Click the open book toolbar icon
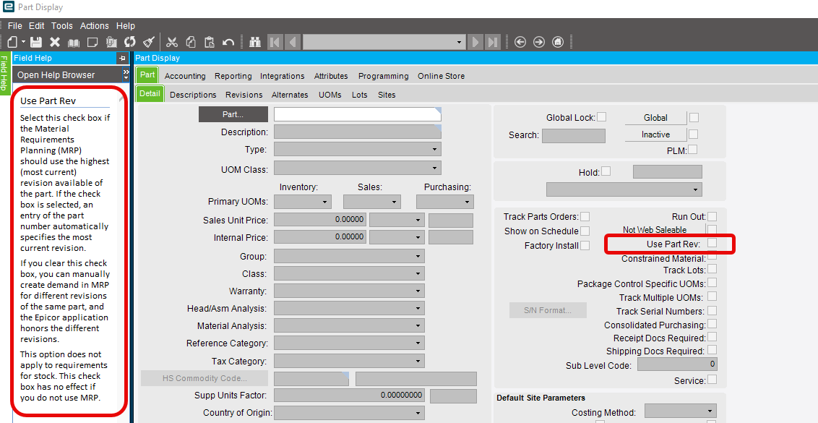 tap(74, 42)
